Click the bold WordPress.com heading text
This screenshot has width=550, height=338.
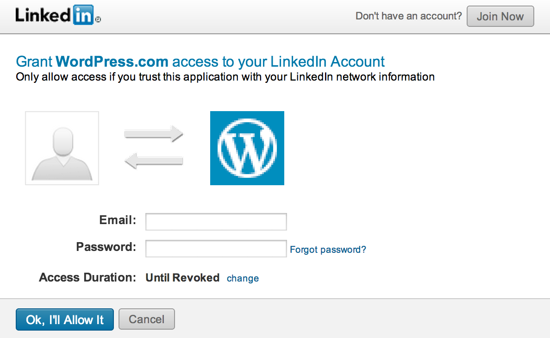112,62
